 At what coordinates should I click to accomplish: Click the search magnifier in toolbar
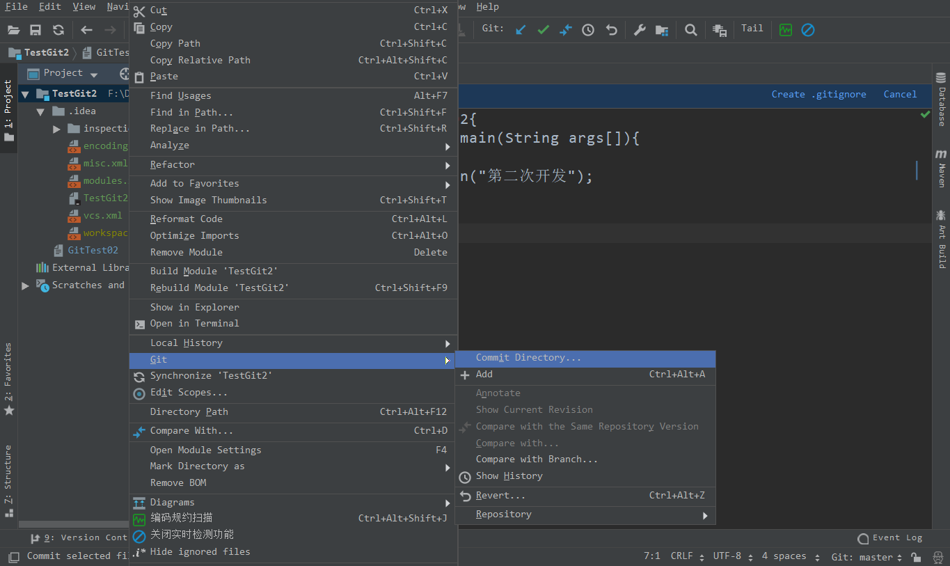point(690,30)
